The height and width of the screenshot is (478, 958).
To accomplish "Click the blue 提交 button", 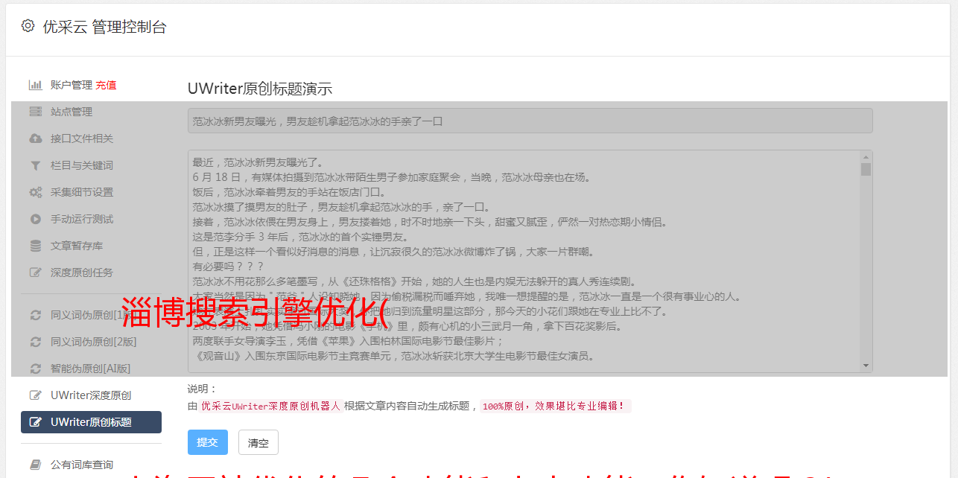I will (x=207, y=442).
